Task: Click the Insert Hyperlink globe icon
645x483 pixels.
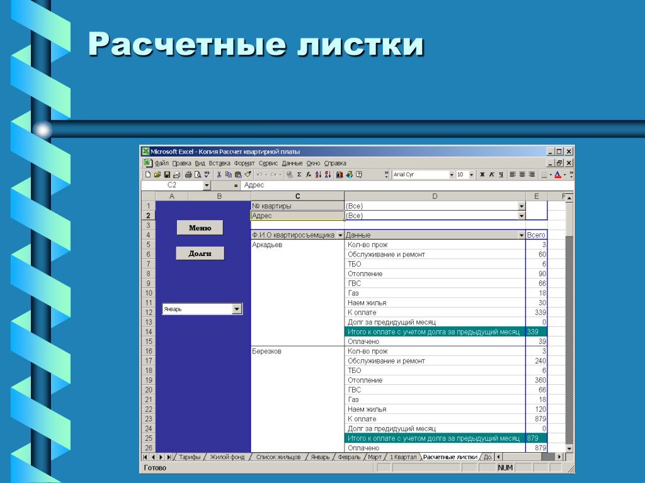Action: click(290, 175)
